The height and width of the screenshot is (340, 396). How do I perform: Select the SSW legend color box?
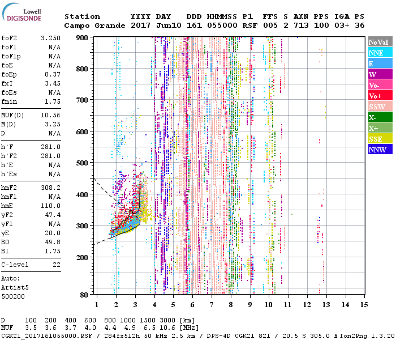pyautogui.click(x=380, y=107)
